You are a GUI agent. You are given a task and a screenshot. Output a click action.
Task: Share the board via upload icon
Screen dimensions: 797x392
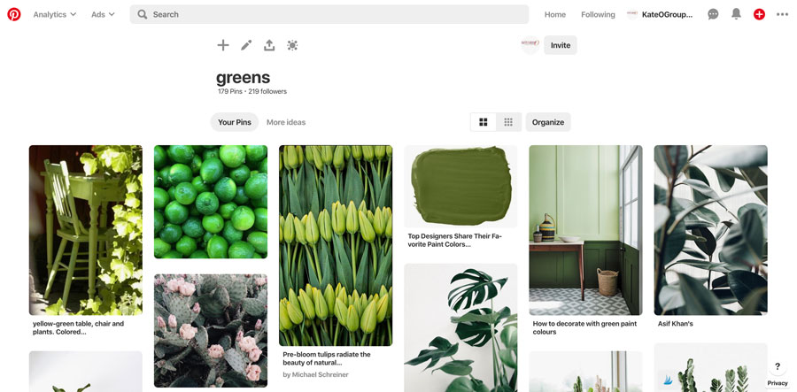[x=269, y=45]
